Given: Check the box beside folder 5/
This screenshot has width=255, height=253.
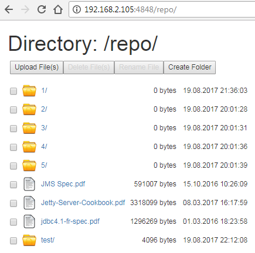Looking at the screenshot, I should click(13, 166).
